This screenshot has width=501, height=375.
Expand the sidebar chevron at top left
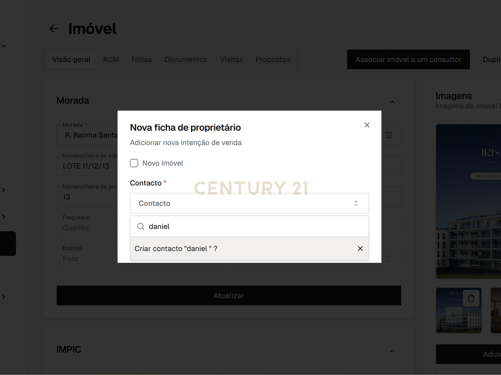3,46
